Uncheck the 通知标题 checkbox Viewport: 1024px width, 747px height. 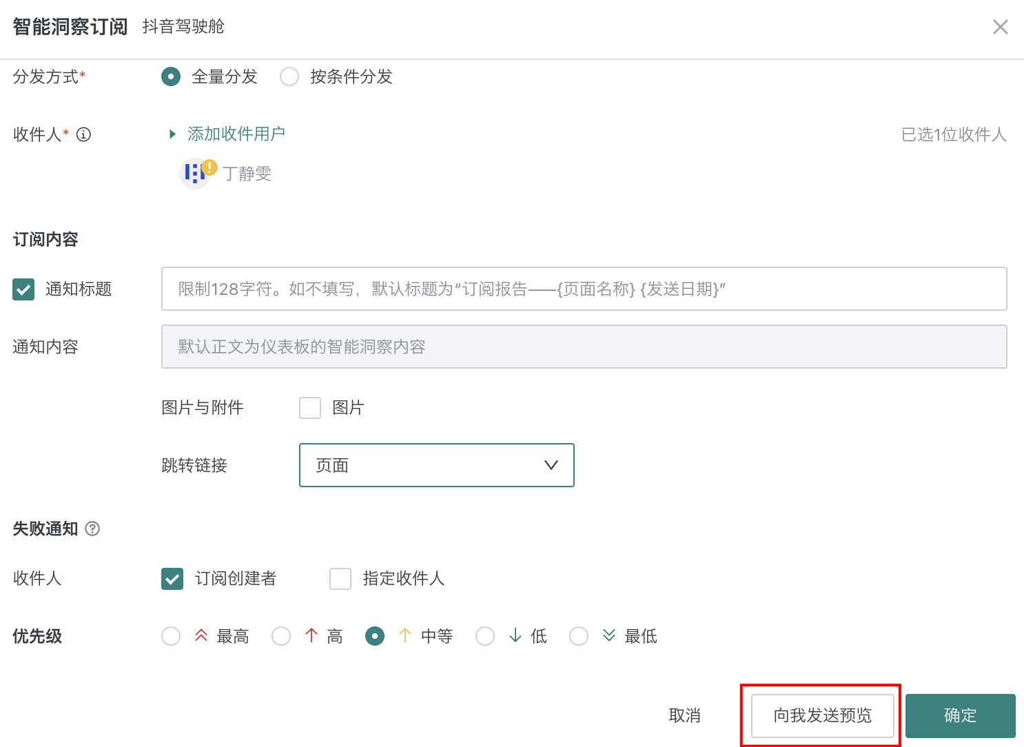pos(23,289)
